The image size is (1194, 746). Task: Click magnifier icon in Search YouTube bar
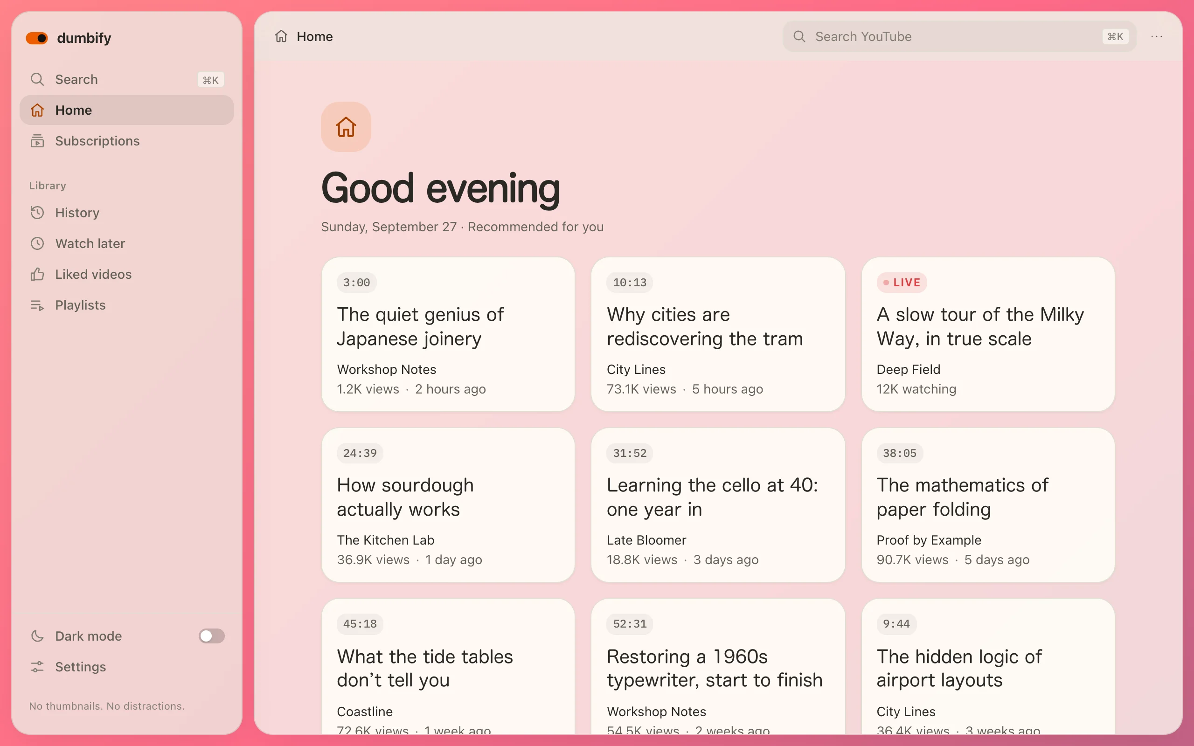[x=799, y=36]
